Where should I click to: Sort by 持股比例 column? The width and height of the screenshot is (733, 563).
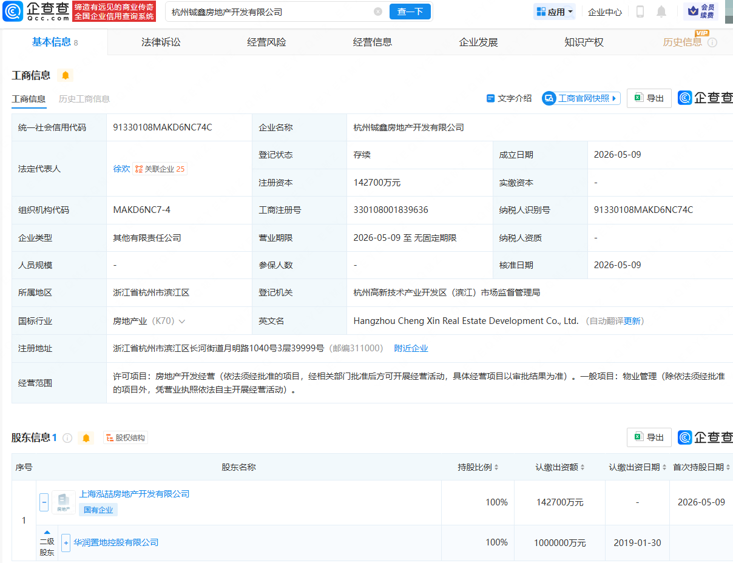tap(496, 468)
